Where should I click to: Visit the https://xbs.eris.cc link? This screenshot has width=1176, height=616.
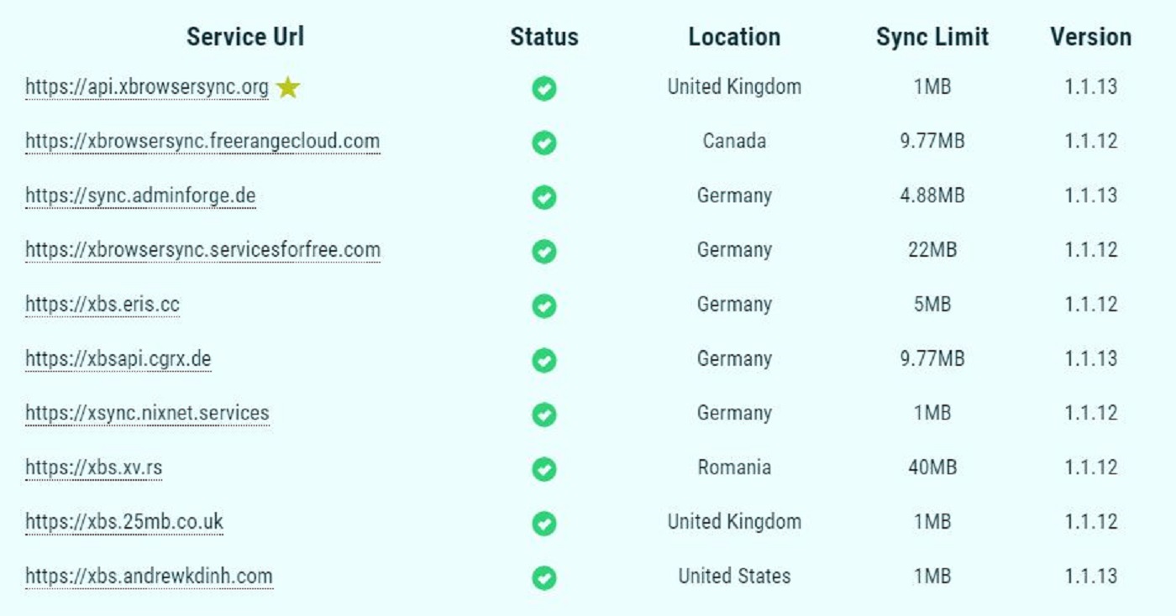tap(102, 305)
